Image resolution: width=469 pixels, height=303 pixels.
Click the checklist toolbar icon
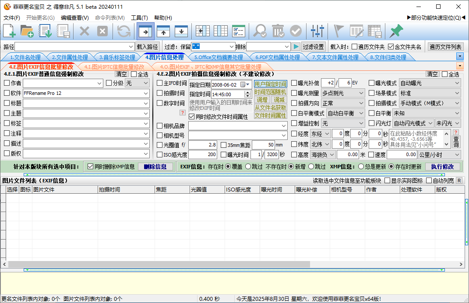(x=238, y=31)
